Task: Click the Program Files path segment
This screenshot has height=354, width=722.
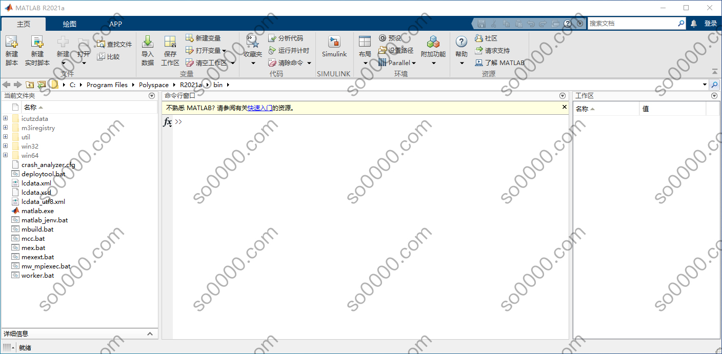Action: click(107, 85)
